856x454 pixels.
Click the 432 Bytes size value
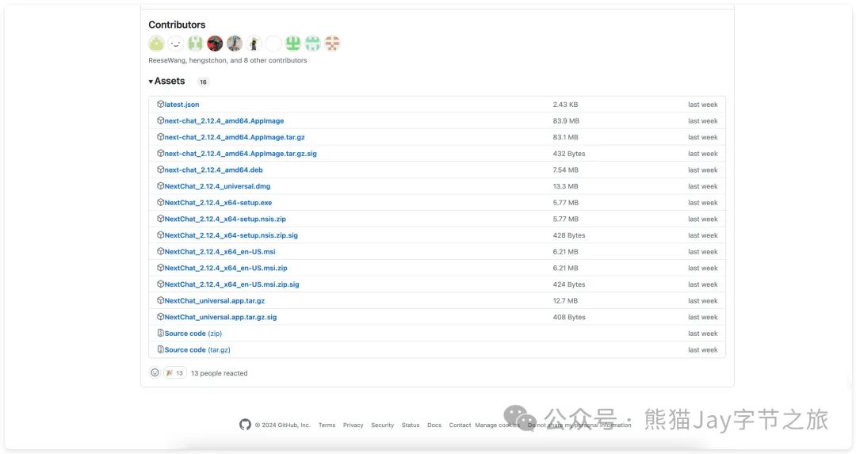[x=569, y=154]
